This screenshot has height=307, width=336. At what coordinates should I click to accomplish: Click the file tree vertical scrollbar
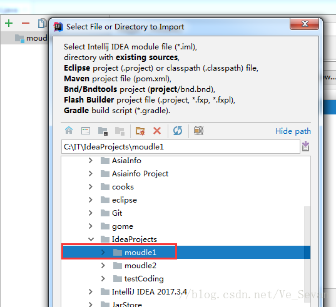307,254
